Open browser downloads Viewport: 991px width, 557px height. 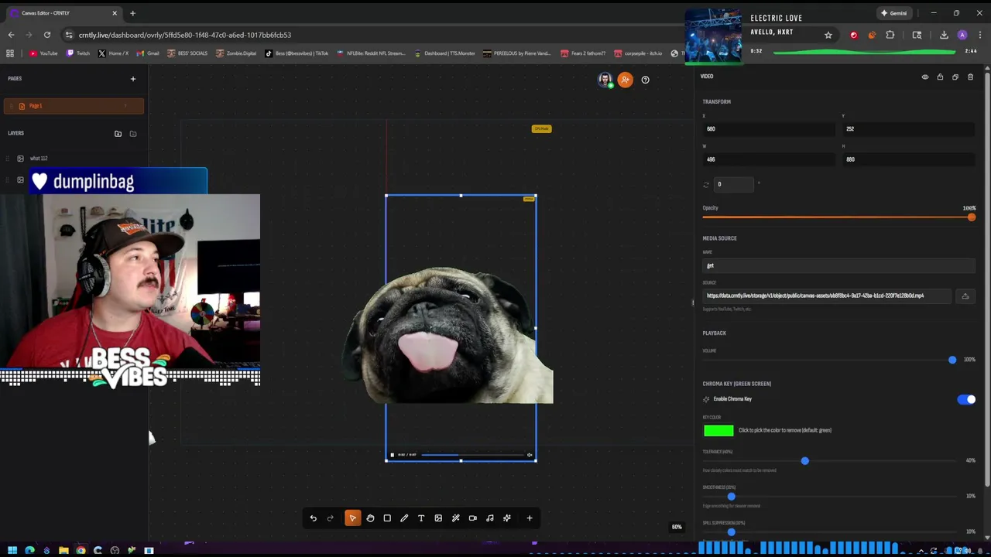coord(944,35)
